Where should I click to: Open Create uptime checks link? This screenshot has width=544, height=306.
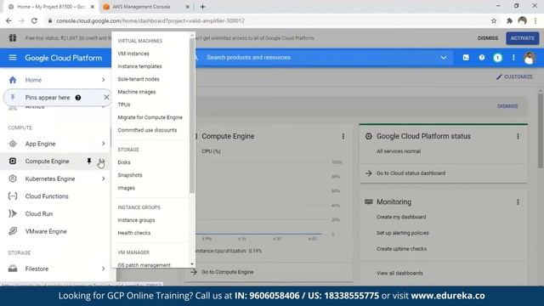coord(401,249)
